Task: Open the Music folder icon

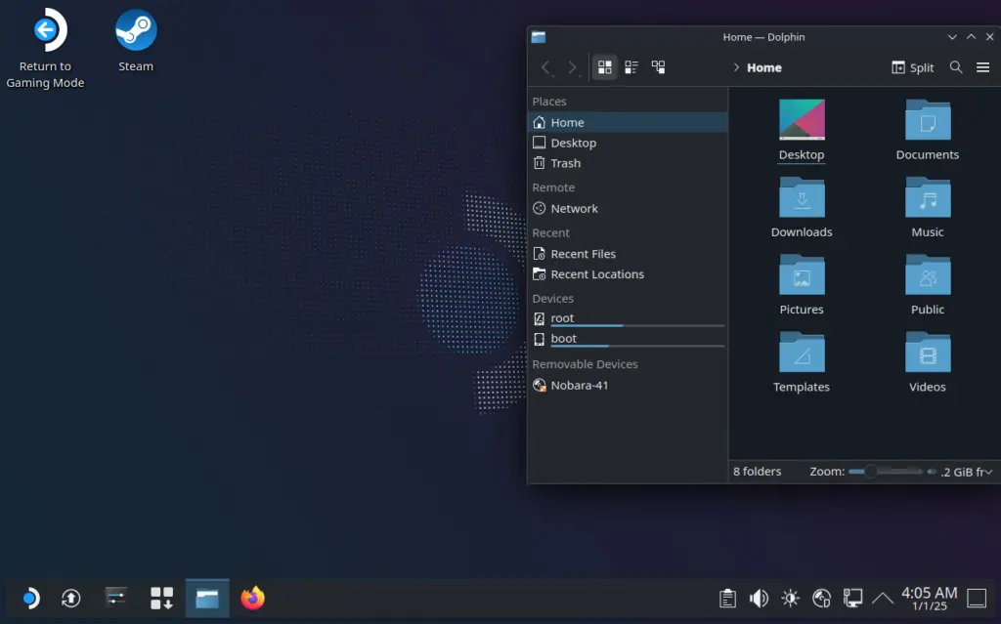Action: coord(928,199)
